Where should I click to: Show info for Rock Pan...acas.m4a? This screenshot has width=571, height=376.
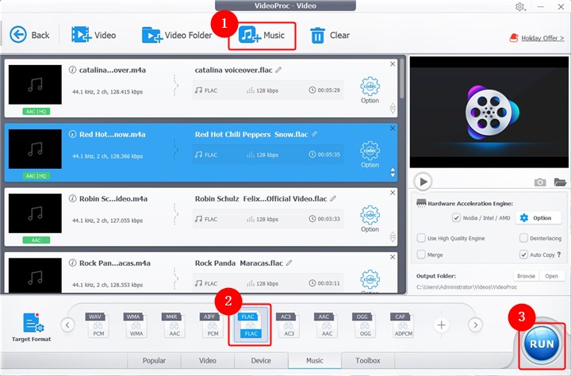[72, 263]
